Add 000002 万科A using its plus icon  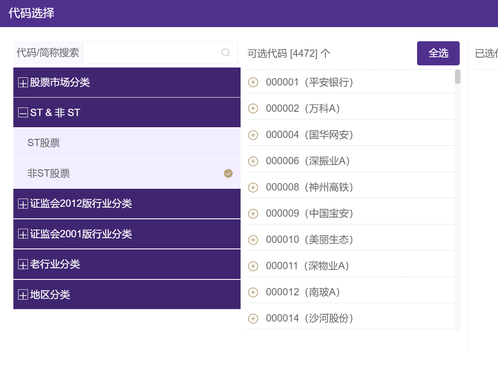click(x=253, y=108)
